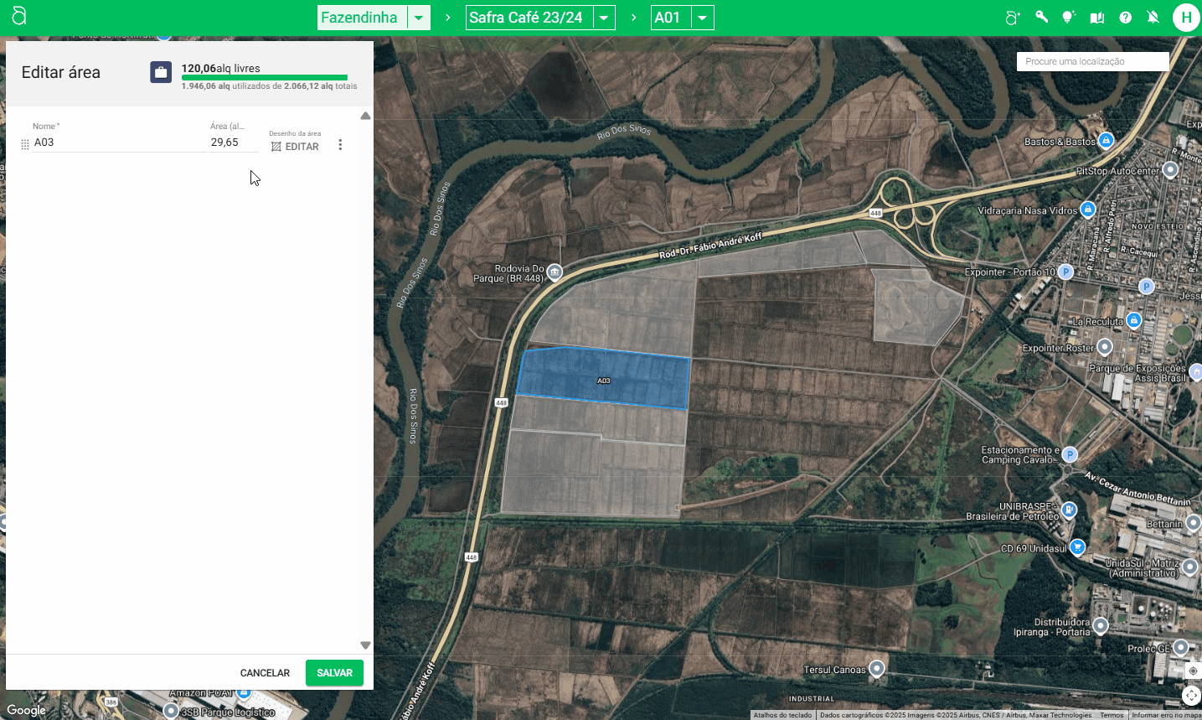Click the key icon in the header
The height and width of the screenshot is (720, 1202).
click(x=1040, y=17)
